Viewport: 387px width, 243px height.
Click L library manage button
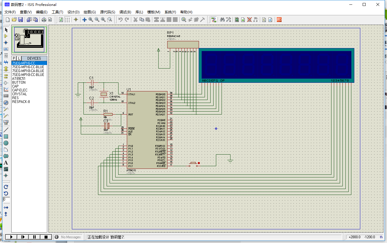pyautogui.click(x=19, y=58)
